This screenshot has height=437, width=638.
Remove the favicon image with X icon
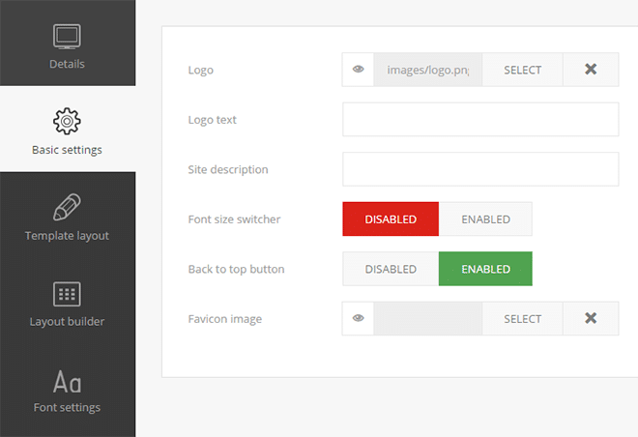coord(591,318)
